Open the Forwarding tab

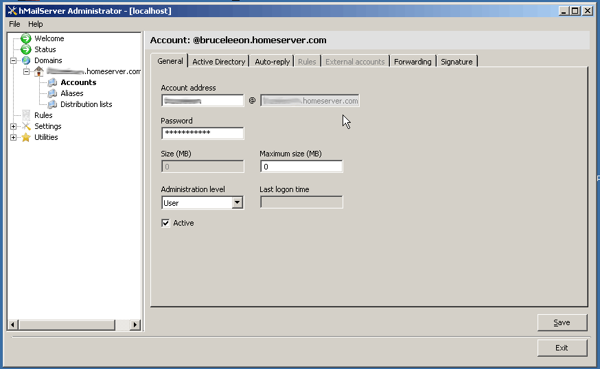[413, 62]
